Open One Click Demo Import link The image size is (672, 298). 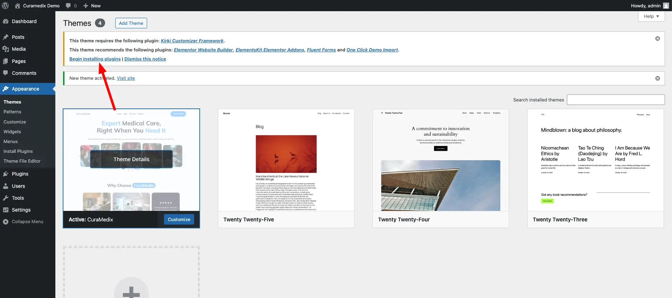click(372, 50)
